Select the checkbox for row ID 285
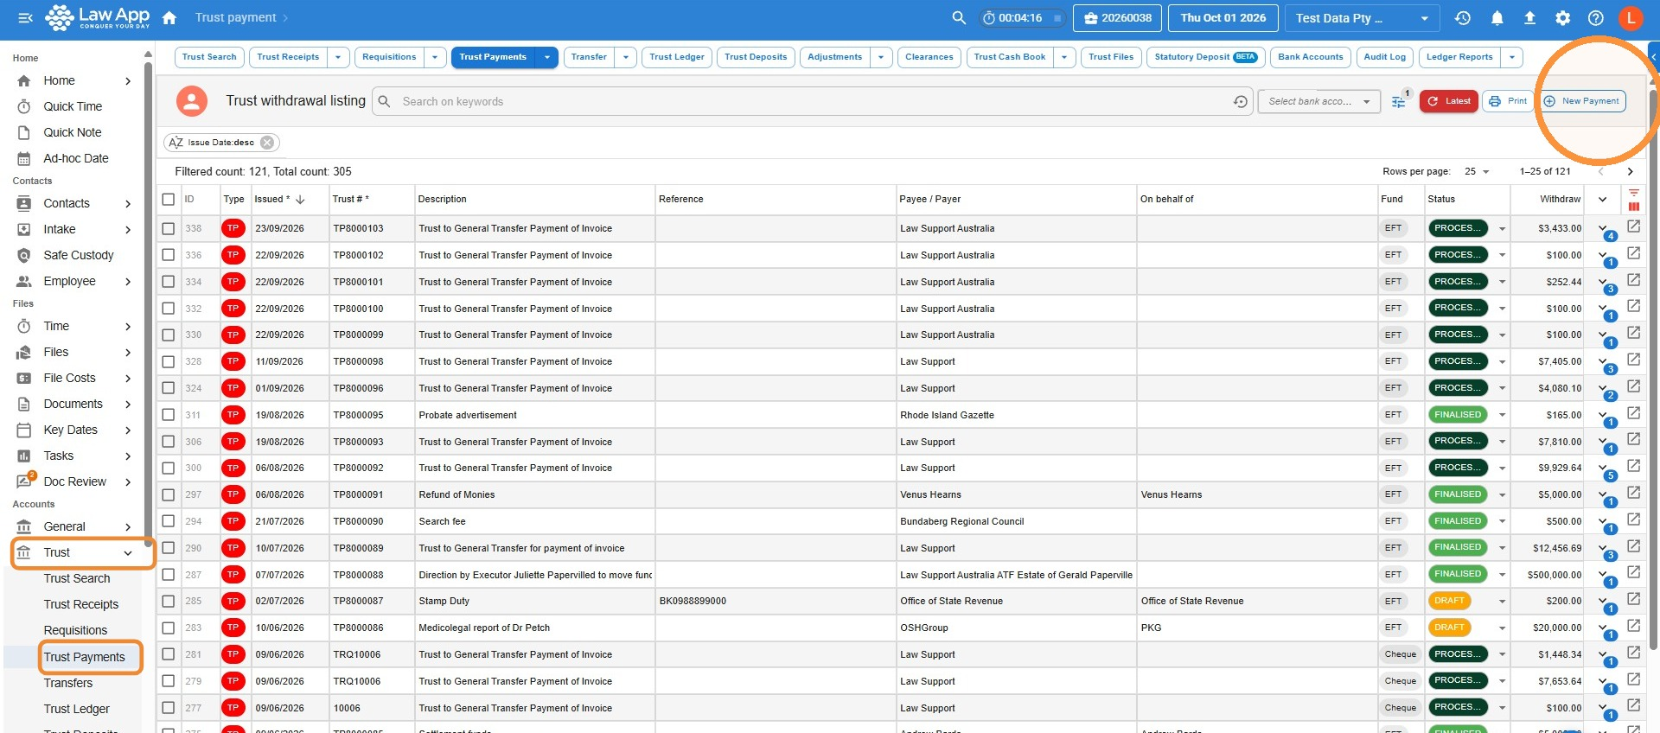The height and width of the screenshot is (733, 1660). (x=168, y=601)
